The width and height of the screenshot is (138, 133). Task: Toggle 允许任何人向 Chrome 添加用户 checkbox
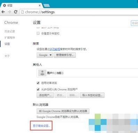(x=38, y=89)
